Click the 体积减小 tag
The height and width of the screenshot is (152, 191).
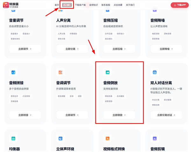coord(120,34)
